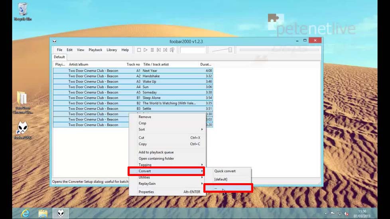Select the track Next Year

(x=133, y=71)
